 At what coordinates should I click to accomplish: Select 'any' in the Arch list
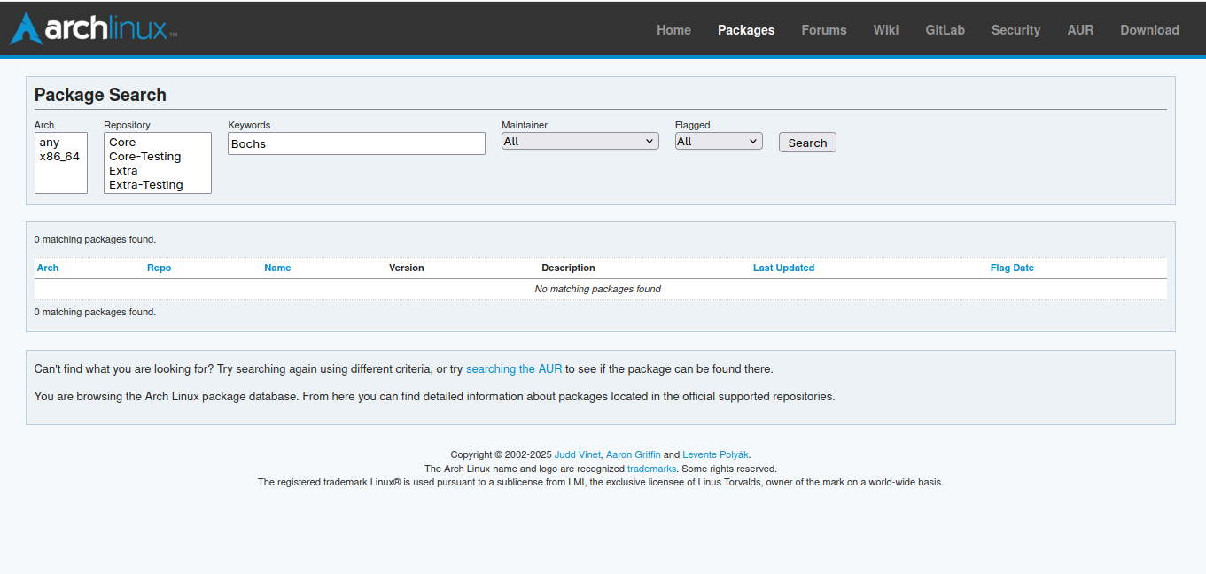pos(60,143)
